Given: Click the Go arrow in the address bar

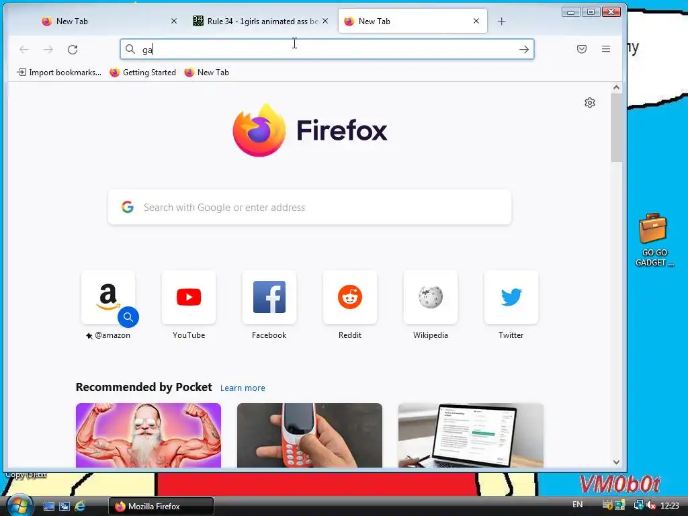Looking at the screenshot, I should [x=524, y=50].
